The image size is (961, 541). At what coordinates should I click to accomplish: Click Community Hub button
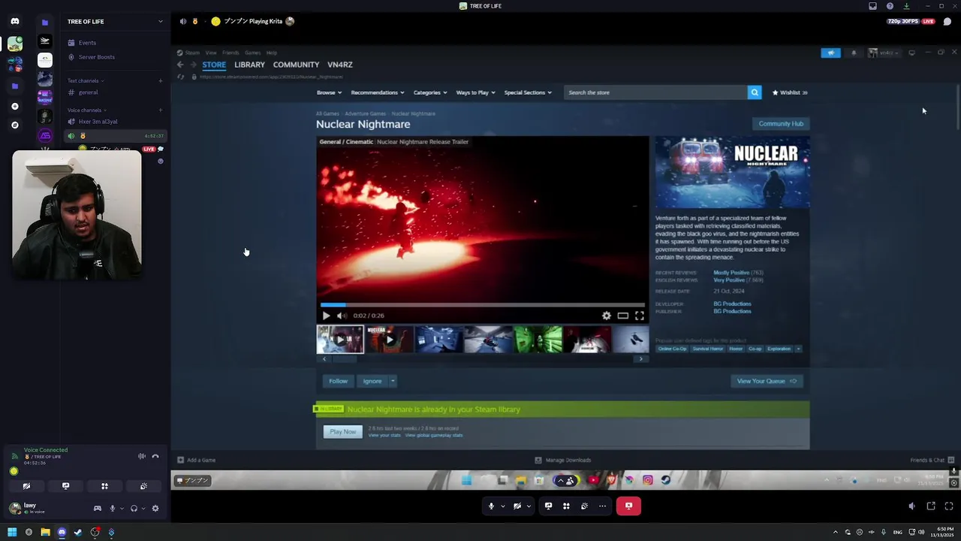coord(781,123)
